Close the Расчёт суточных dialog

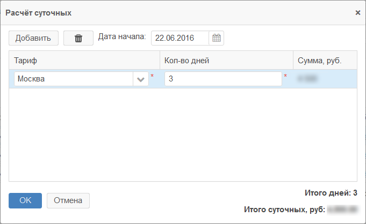358,12
